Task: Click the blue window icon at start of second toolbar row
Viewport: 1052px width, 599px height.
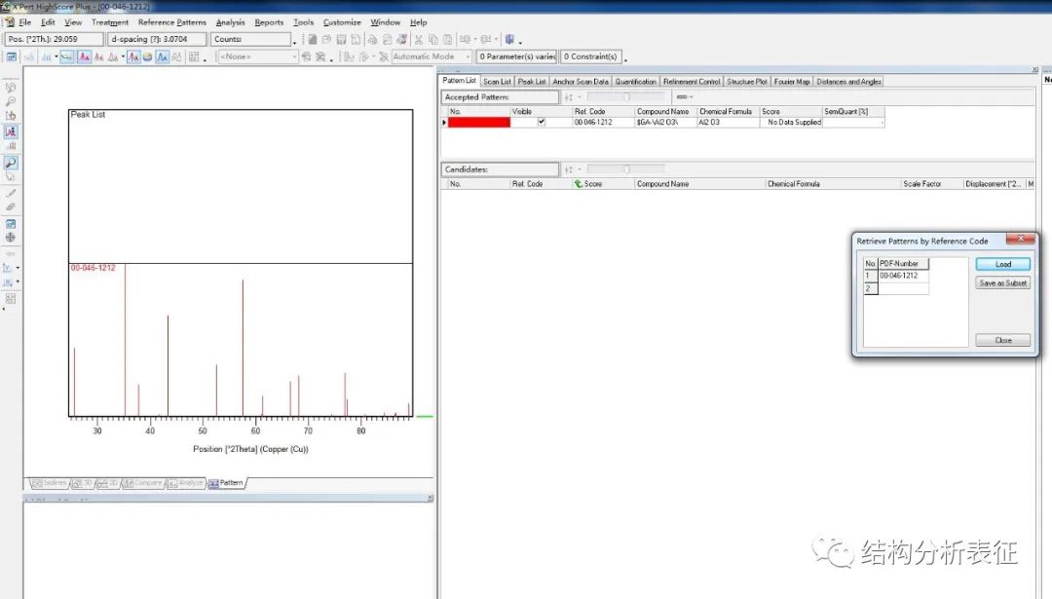Action: pos(12,57)
